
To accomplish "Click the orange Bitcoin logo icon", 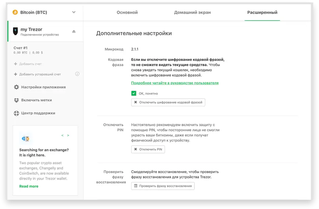I will [x=15, y=12].
